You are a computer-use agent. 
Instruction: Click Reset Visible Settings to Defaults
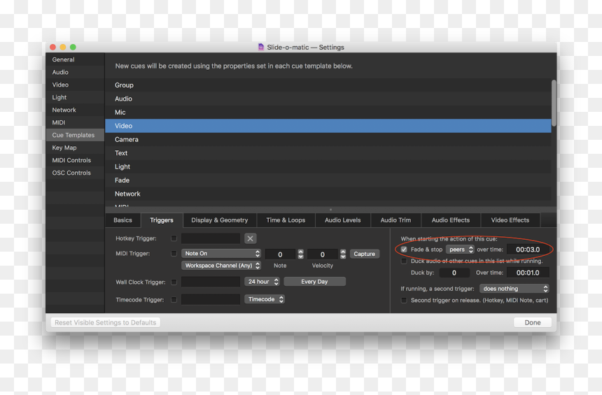tap(106, 322)
